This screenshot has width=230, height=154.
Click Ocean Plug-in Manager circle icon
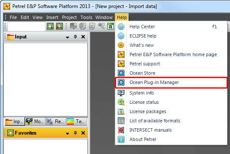tap(121, 82)
